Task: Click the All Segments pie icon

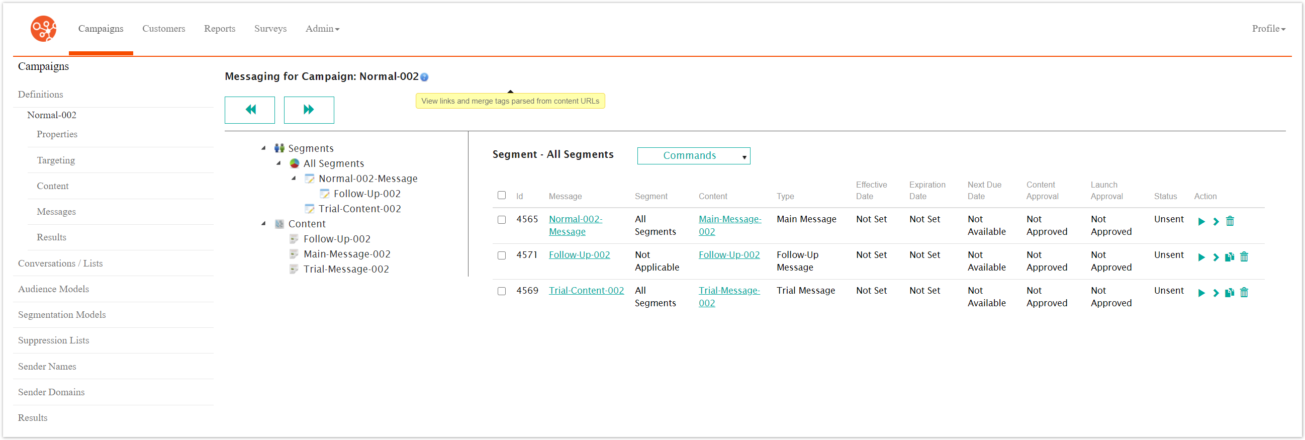Action: pyautogui.click(x=295, y=163)
